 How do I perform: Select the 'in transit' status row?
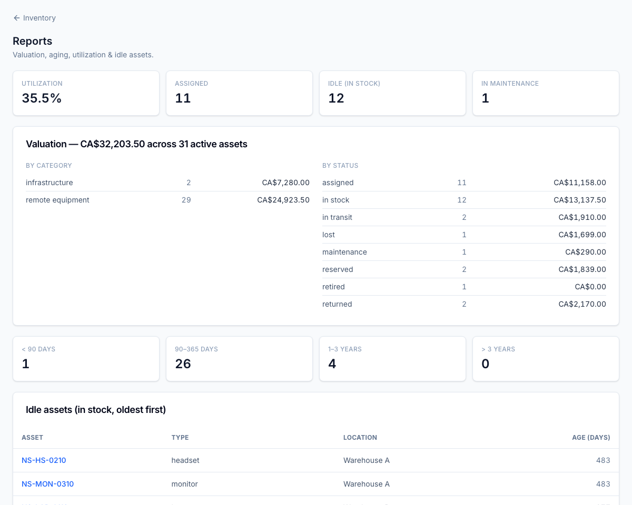pyautogui.click(x=464, y=217)
